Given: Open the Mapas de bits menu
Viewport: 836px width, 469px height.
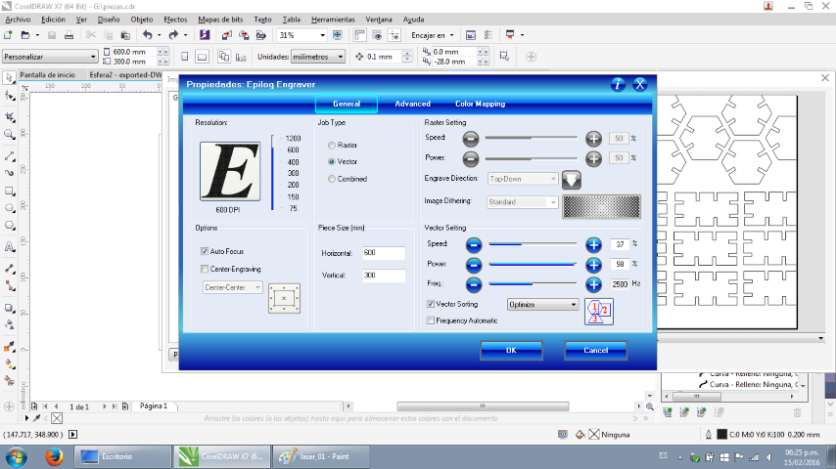Looking at the screenshot, I should click(220, 20).
